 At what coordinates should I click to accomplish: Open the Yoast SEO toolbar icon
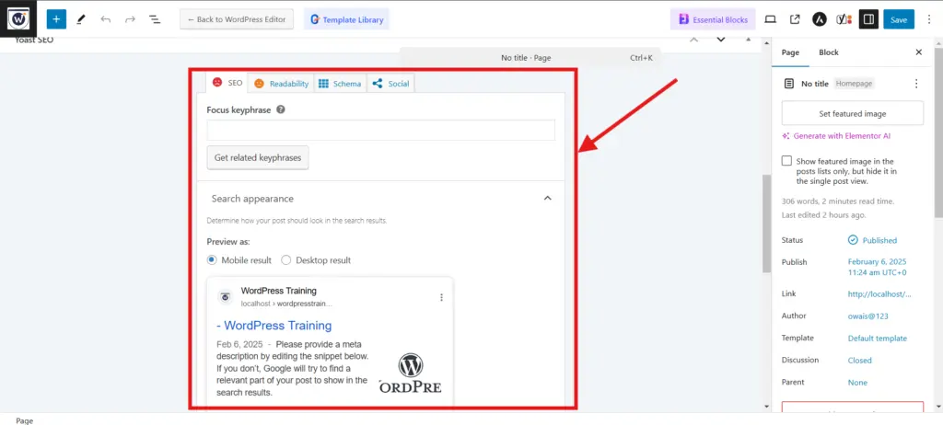pos(844,19)
